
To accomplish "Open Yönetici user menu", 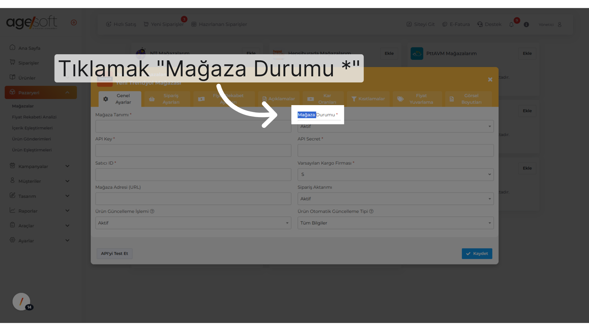I will point(550,25).
